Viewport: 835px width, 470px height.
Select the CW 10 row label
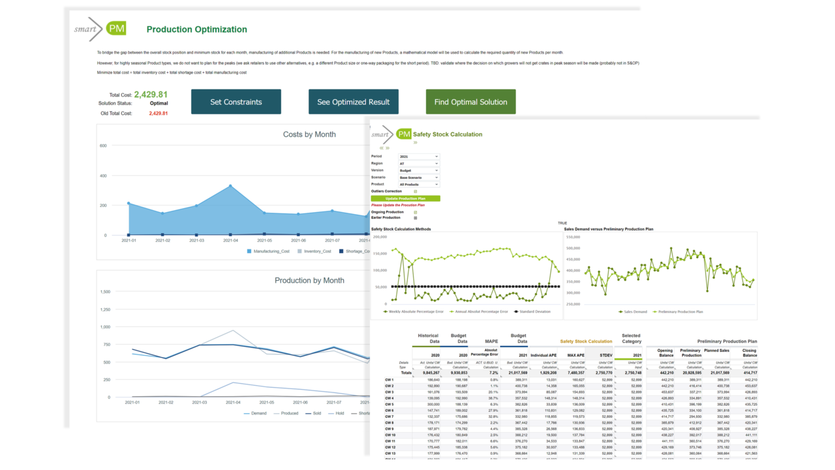tap(391, 435)
